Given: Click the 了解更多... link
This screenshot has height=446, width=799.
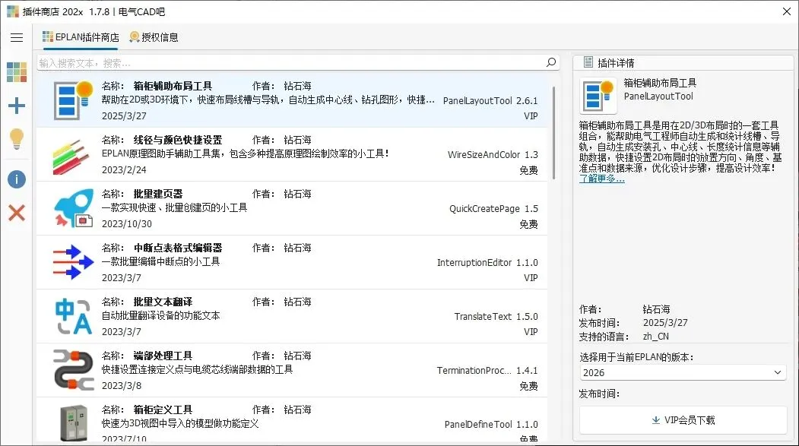Looking at the screenshot, I should coord(601,179).
